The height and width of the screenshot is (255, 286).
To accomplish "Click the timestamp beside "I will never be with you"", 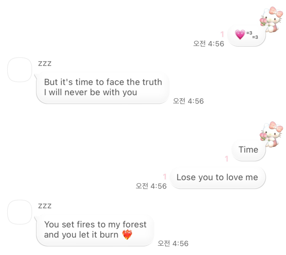I will pos(188,101).
